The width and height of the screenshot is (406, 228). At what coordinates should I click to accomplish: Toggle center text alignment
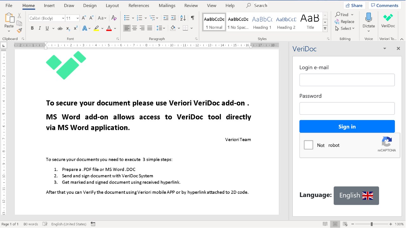(x=134, y=28)
